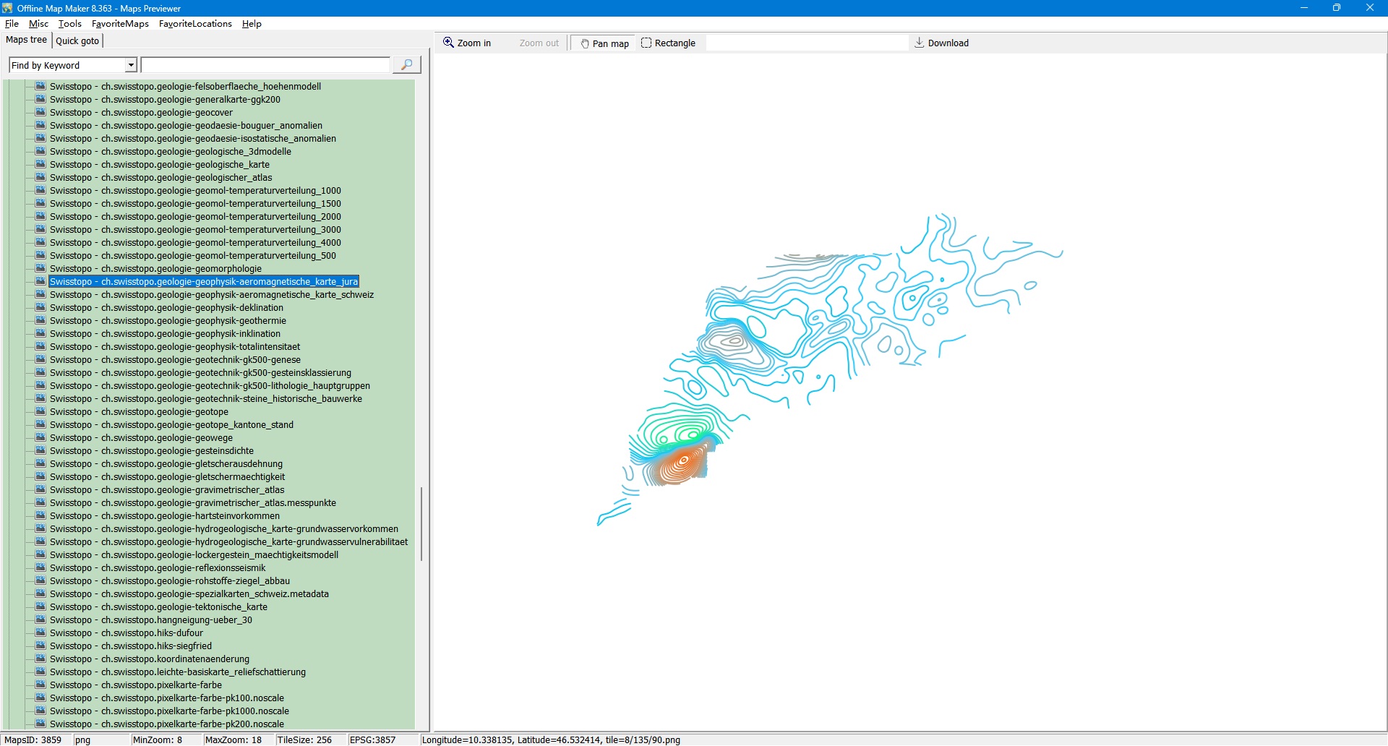Select geologie-geophysik-aeromagnetische_karte_schweiz in tree
Viewport: 1388px width, 746px height.
point(211,295)
